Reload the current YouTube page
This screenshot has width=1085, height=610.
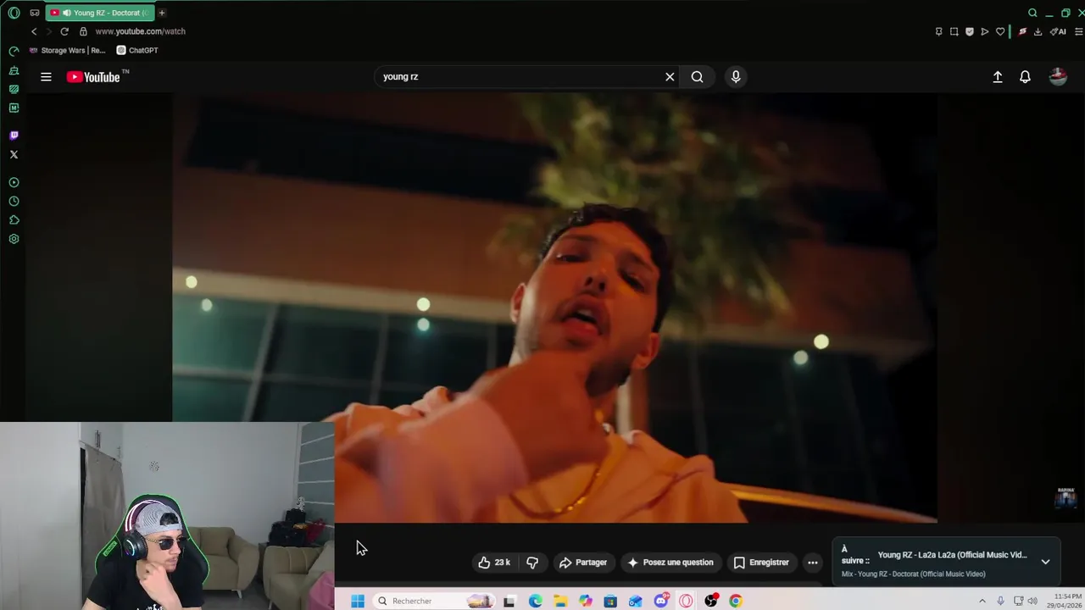[64, 31]
